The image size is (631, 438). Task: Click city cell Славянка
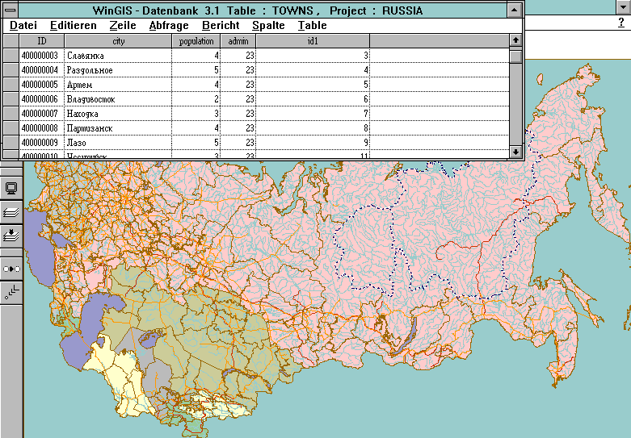pos(118,56)
